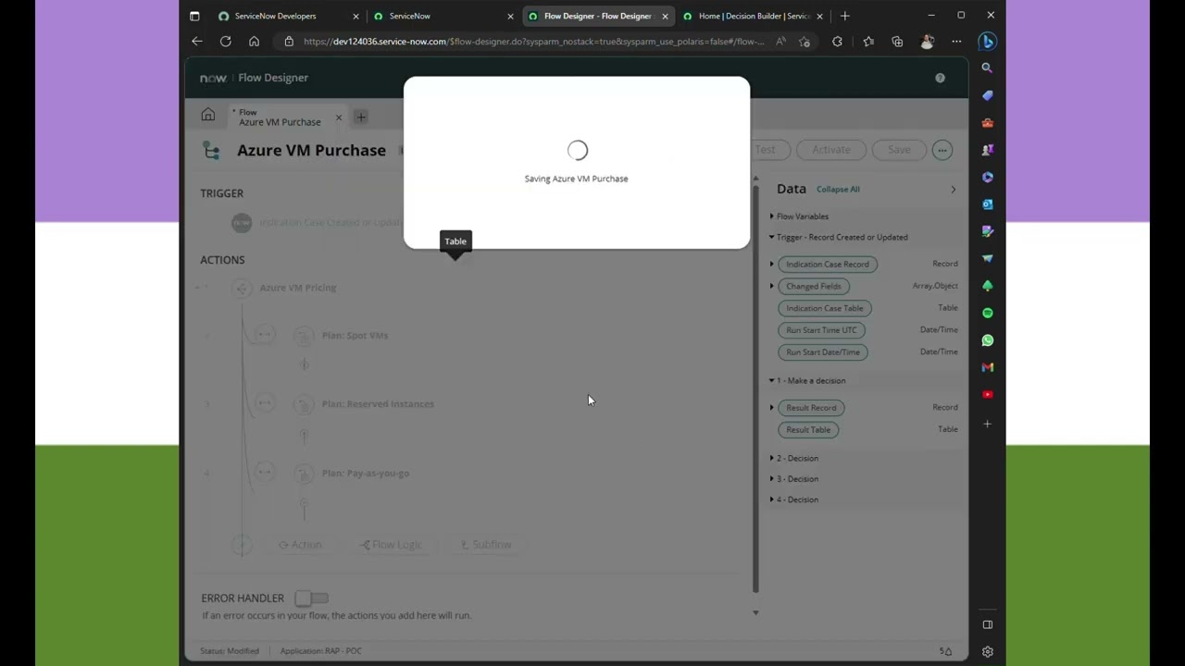The height and width of the screenshot is (666, 1185).
Task: Collapse 1 - Make a decision section
Action: coord(772,380)
